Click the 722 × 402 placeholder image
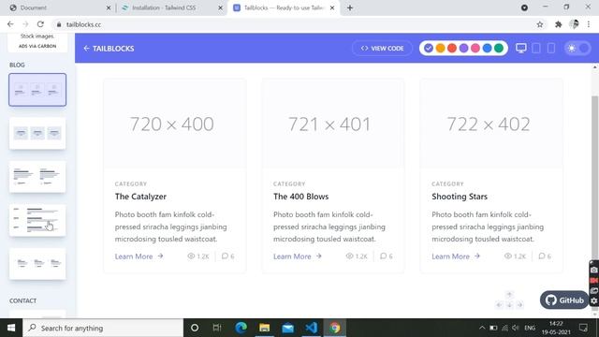The height and width of the screenshot is (337, 599). point(491,124)
